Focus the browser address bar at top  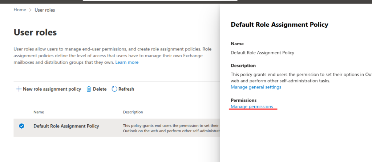182,1
